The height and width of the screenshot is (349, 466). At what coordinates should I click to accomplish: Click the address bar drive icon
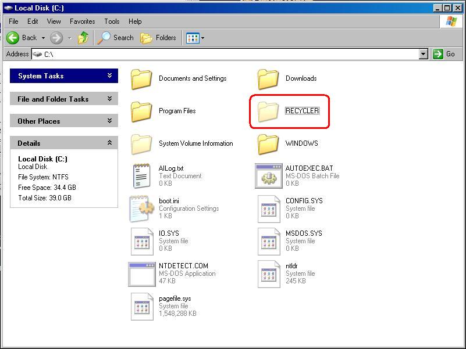[37, 55]
